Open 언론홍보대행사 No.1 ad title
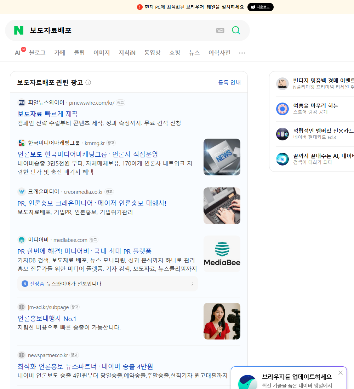The width and height of the screenshot is (354, 389). [47, 319]
